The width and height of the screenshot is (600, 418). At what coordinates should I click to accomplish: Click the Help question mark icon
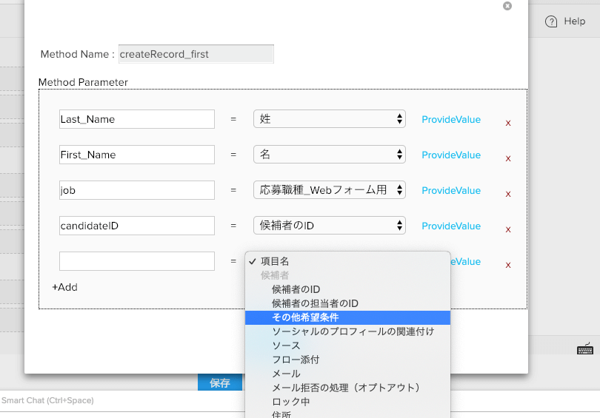coord(551,21)
